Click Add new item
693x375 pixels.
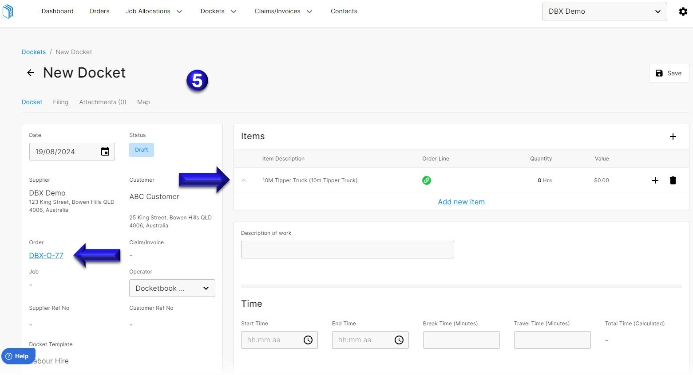click(x=461, y=202)
